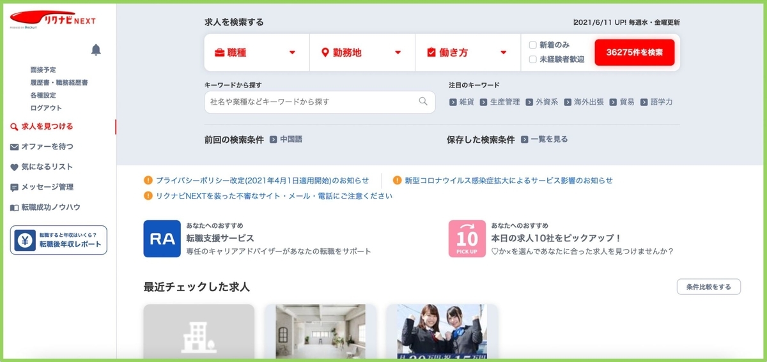Click the red 36275件を検索 button
Image resolution: width=767 pixels, height=362 pixels.
(x=634, y=52)
